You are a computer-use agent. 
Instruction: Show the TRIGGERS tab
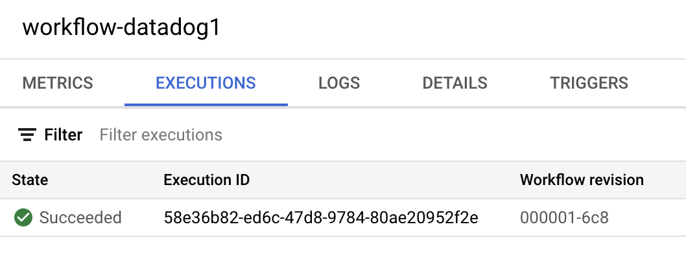click(589, 83)
